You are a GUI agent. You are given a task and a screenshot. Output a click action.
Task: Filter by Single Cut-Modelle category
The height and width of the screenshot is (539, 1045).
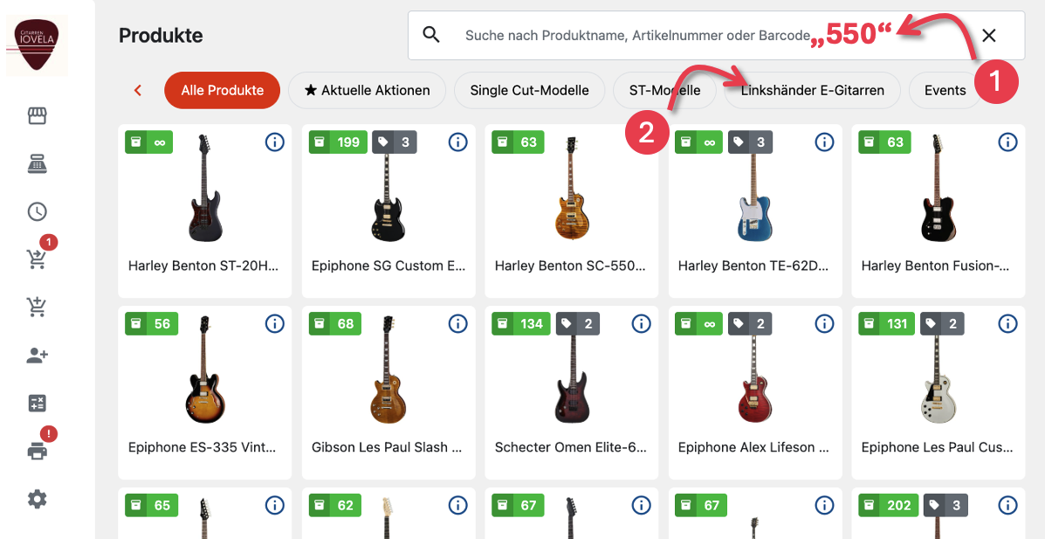pyautogui.click(x=529, y=90)
